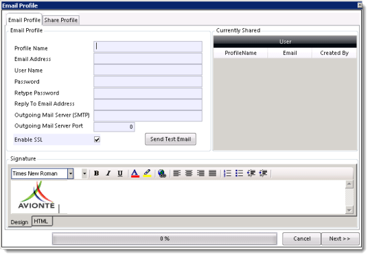Center signature text
Screen dimensions: 370x257
189,173
